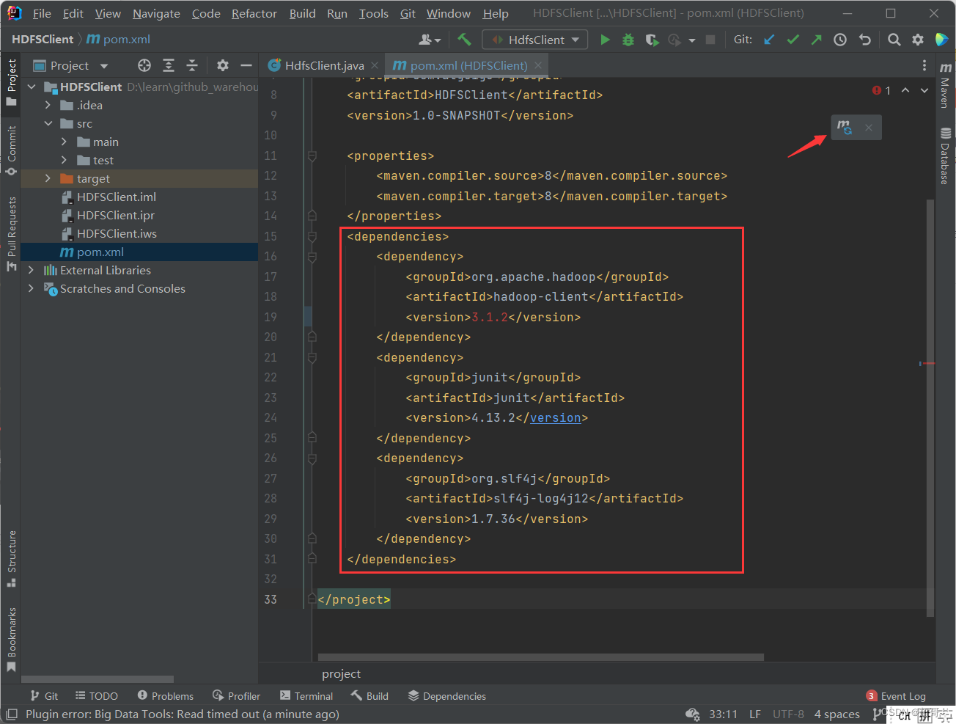
Task: Open the Build menu
Action: 302,13
